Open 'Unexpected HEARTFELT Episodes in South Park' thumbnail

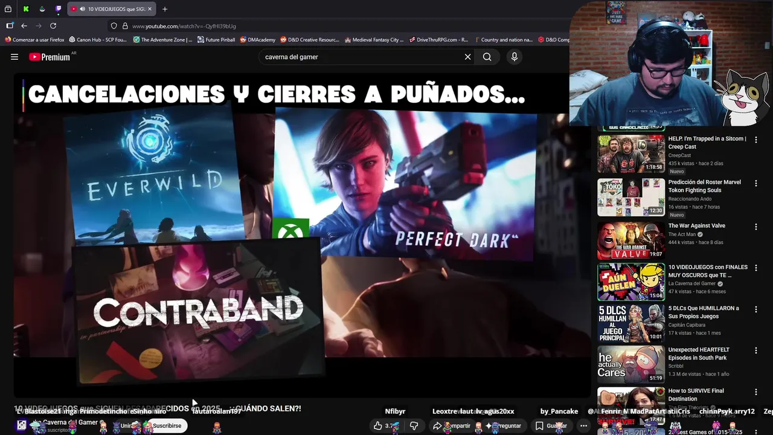pos(631,364)
